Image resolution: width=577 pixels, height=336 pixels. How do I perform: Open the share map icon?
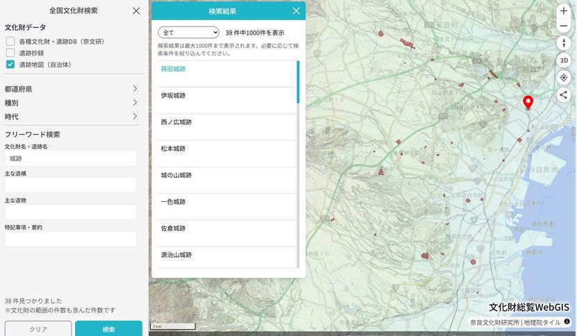pos(563,95)
